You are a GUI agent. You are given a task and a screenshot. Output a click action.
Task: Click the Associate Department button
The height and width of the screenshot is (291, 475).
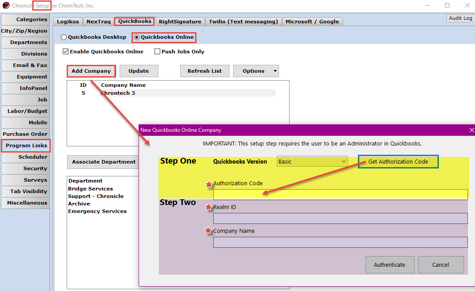103,162
